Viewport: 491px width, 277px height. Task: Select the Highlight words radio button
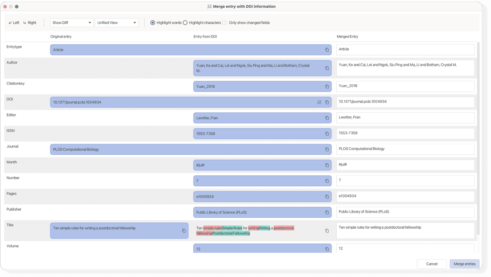click(x=153, y=22)
